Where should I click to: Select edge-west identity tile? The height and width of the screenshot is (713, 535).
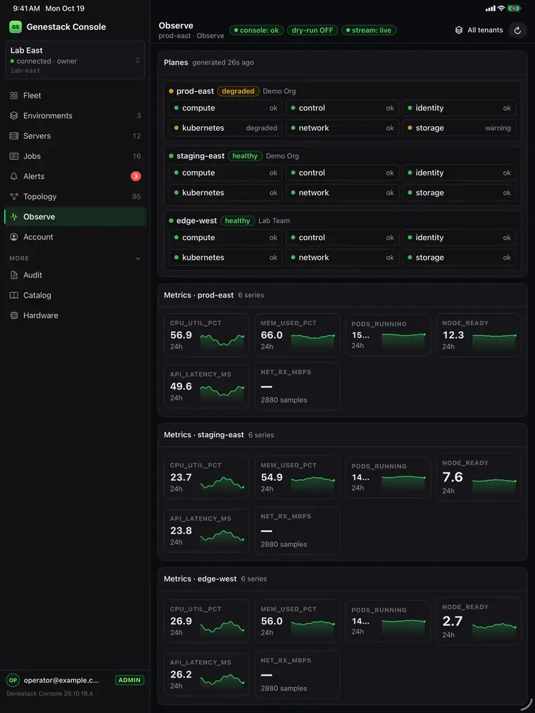(459, 237)
